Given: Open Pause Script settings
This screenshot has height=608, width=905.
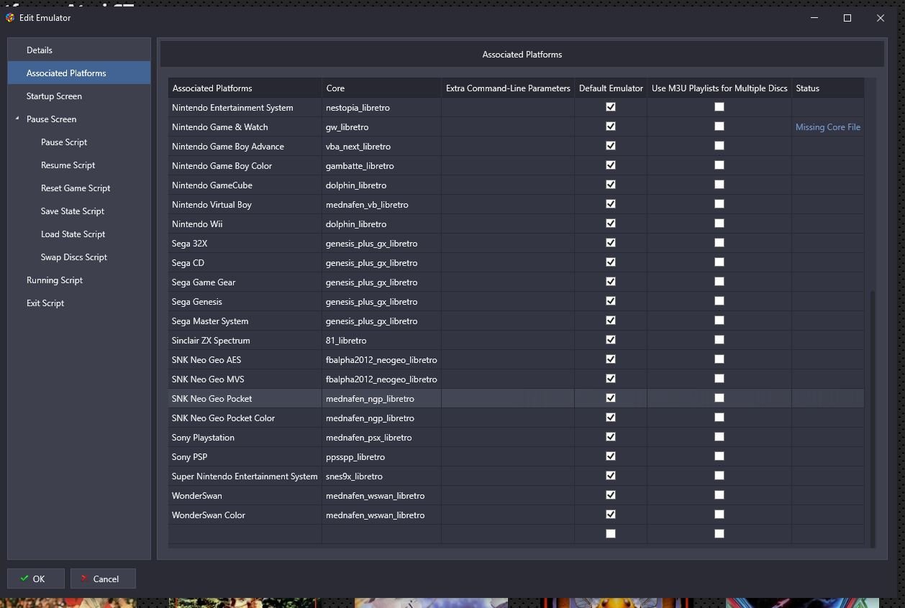Looking at the screenshot, I should coord(79,142).
